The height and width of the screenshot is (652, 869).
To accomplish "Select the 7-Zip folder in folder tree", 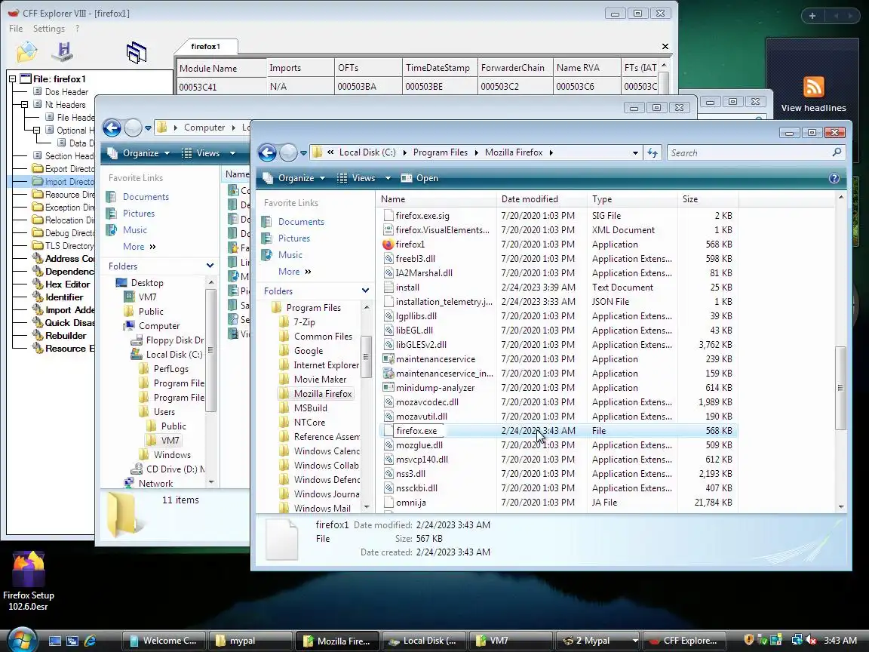I will pos(304,322).
